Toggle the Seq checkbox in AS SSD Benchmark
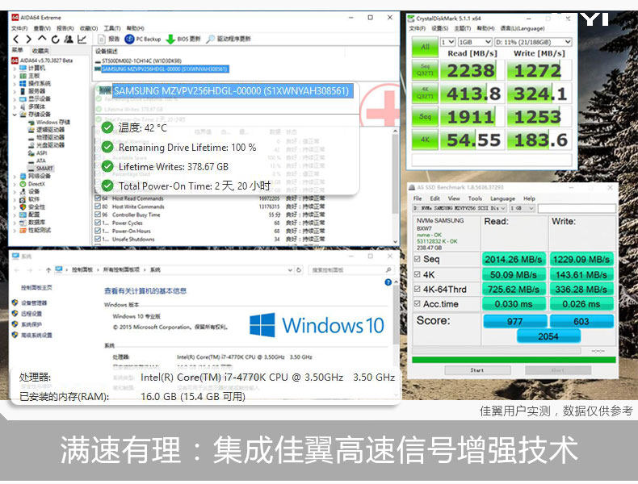The width and height of the screenshot is (638, 484). pos(417,259)
